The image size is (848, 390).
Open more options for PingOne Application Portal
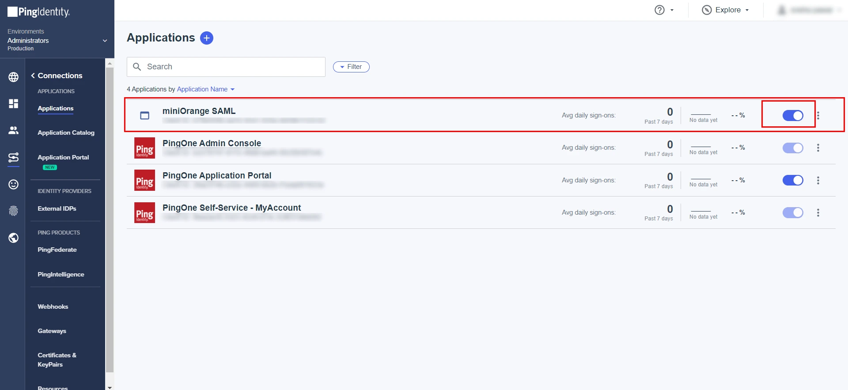coord(818,180)
